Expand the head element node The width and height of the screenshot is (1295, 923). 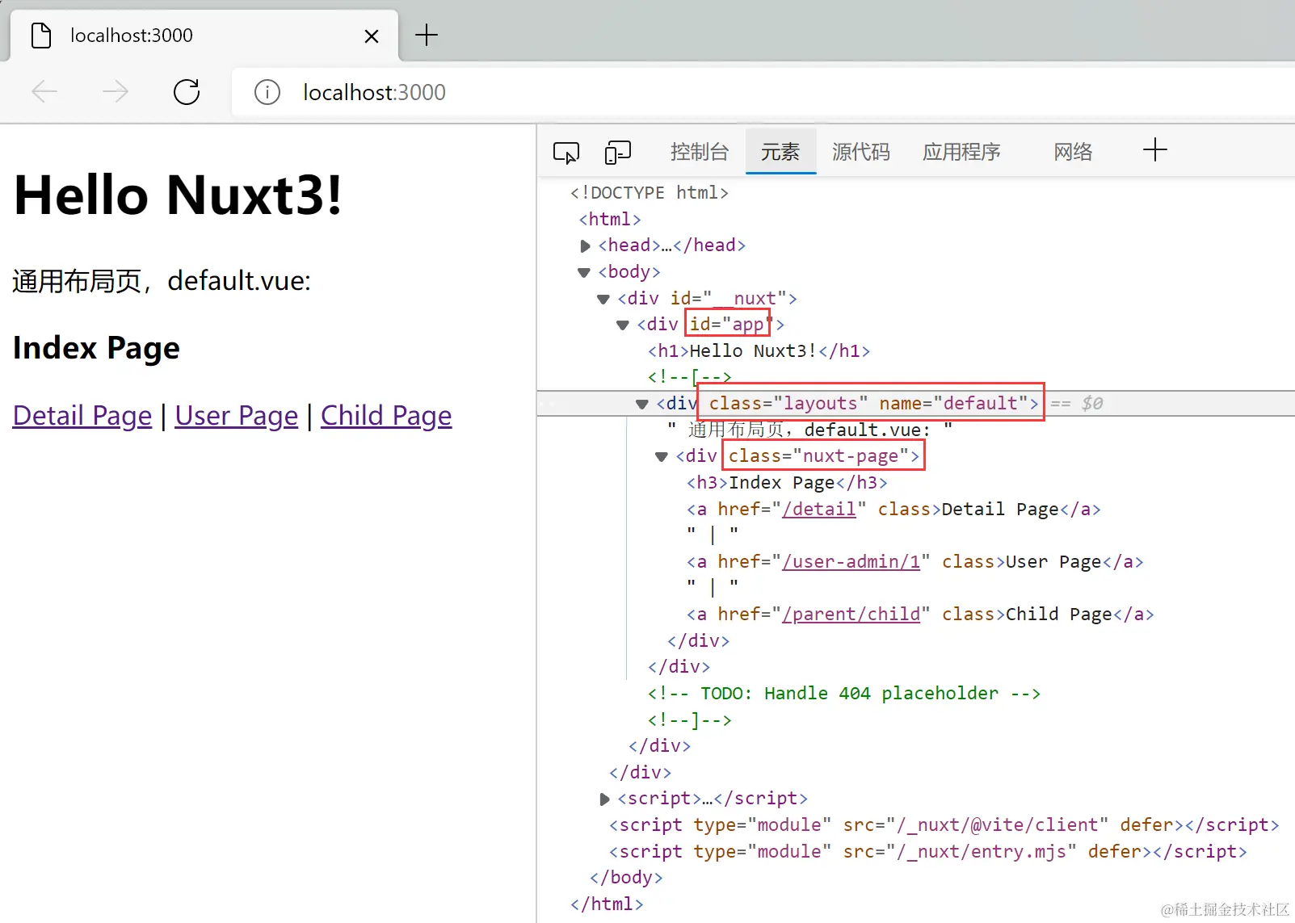(585, 245)
